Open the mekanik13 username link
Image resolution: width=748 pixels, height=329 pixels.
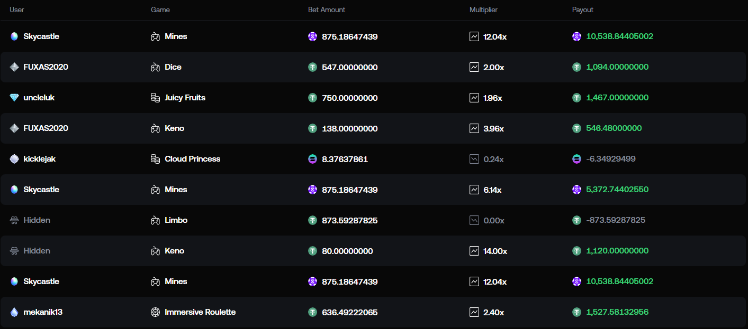pos(43,312)
